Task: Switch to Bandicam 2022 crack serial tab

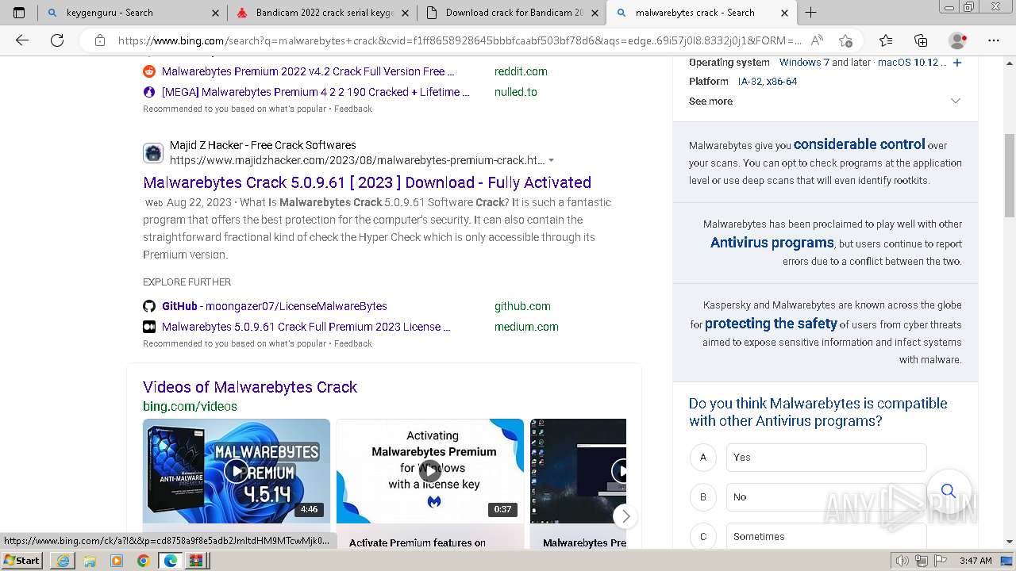Action: (321, 13)
